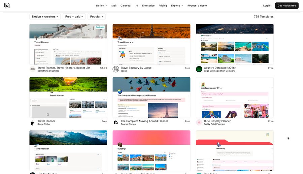303x174 pixels.
Task: Open Country Database (2026) title
Action: click(220, 68)
